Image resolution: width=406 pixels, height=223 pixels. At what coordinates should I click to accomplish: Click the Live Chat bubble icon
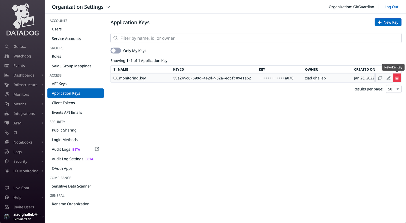tap(7, 188)
